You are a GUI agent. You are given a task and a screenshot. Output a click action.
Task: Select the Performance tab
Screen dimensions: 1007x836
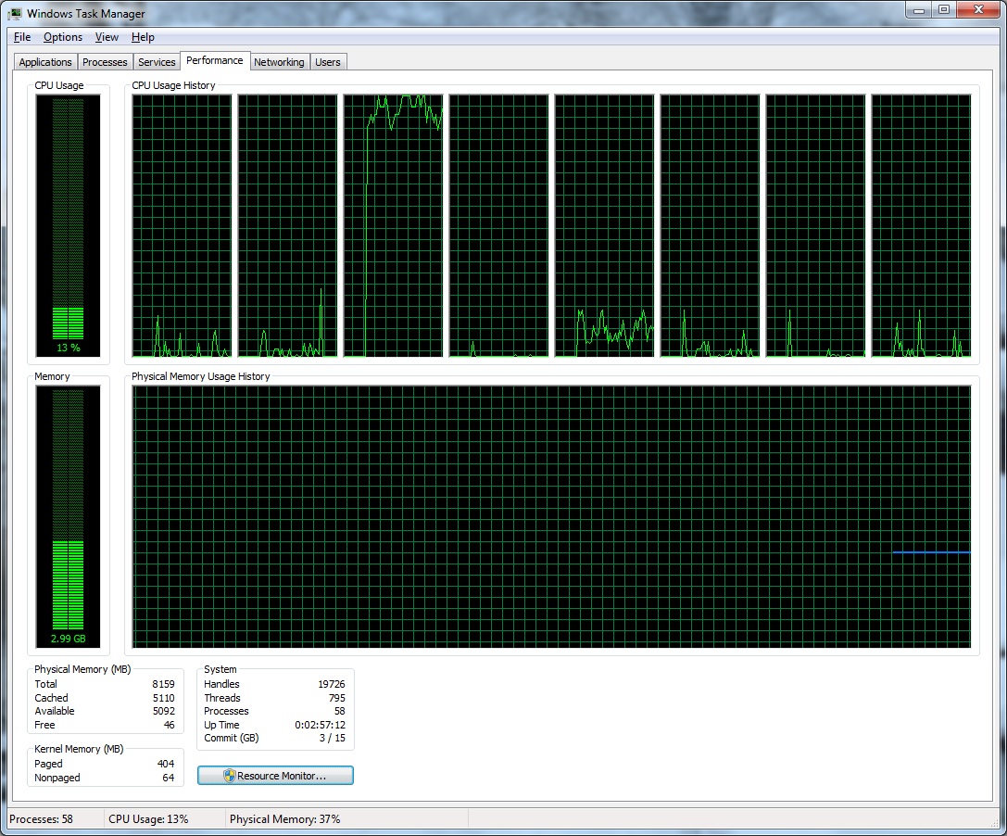pos(215,60)
